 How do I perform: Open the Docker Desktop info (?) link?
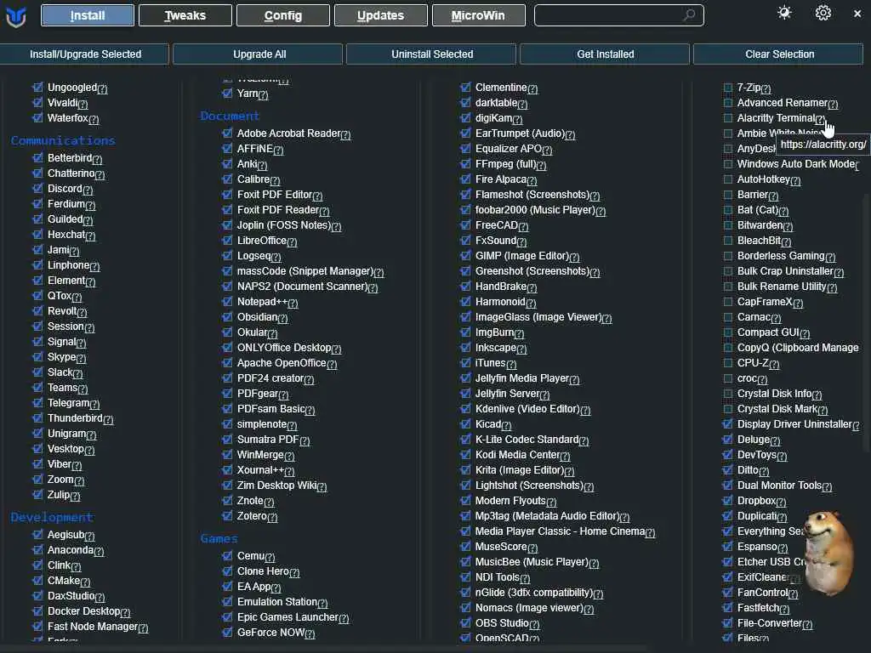[125, 612]
